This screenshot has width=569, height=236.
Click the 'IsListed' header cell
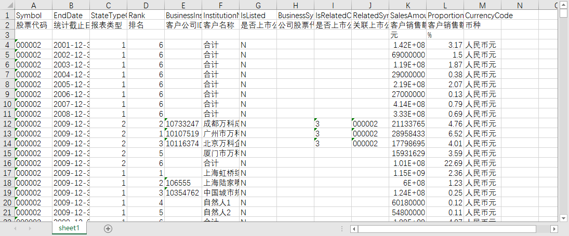click(258, 16)
